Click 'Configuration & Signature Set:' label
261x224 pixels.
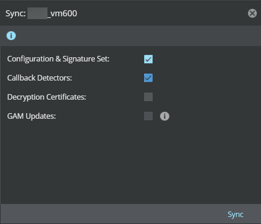tap(58, 59)
